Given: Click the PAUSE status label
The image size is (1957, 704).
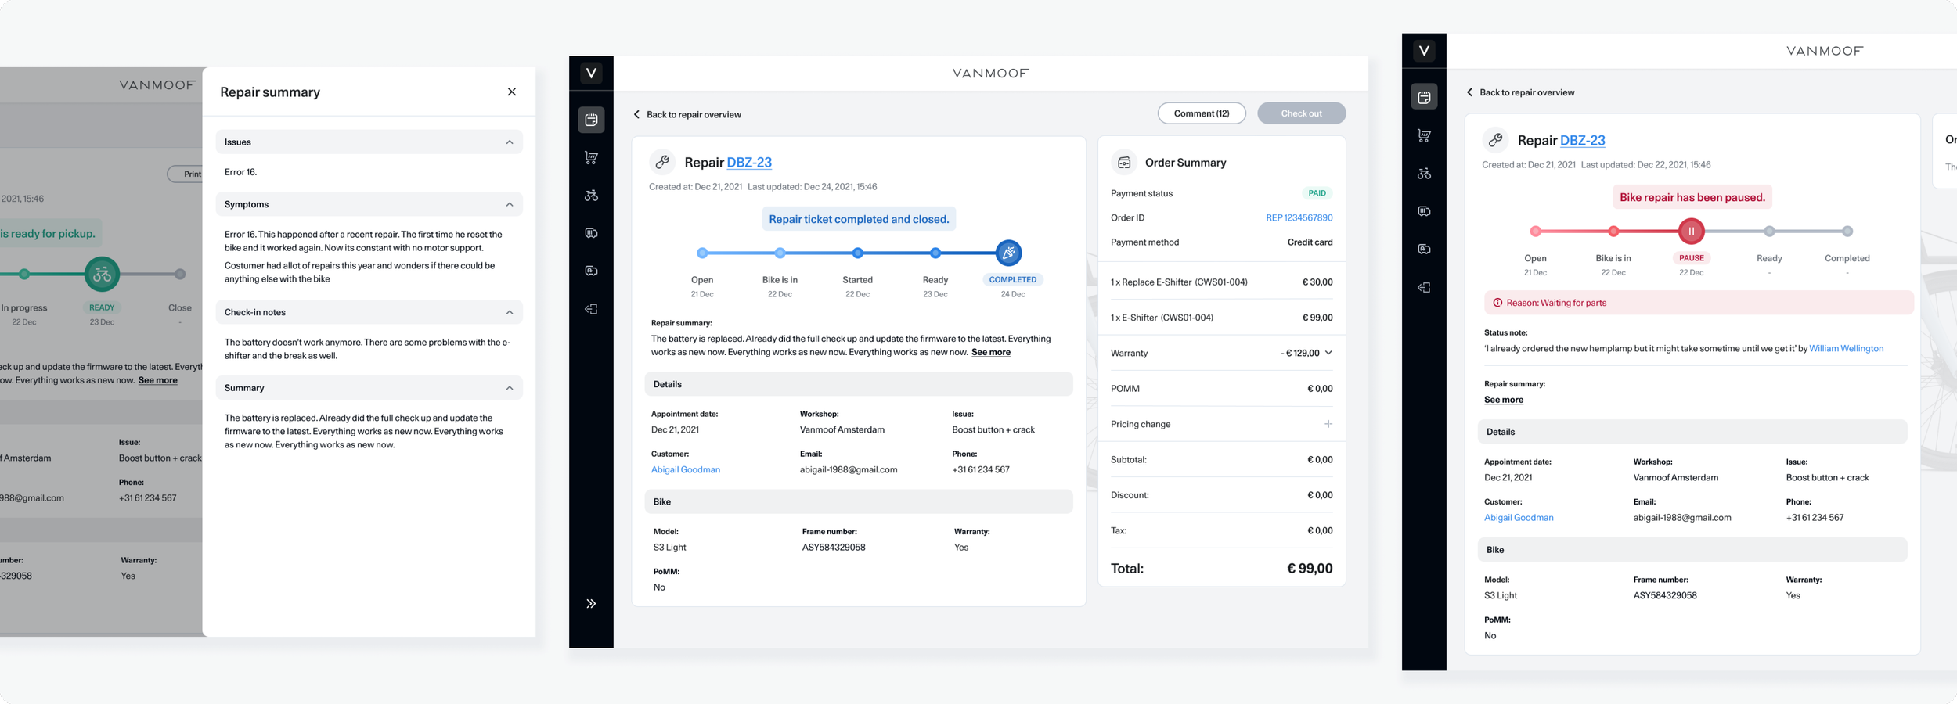Looking at the screenshot, I should coord(1691,257).
